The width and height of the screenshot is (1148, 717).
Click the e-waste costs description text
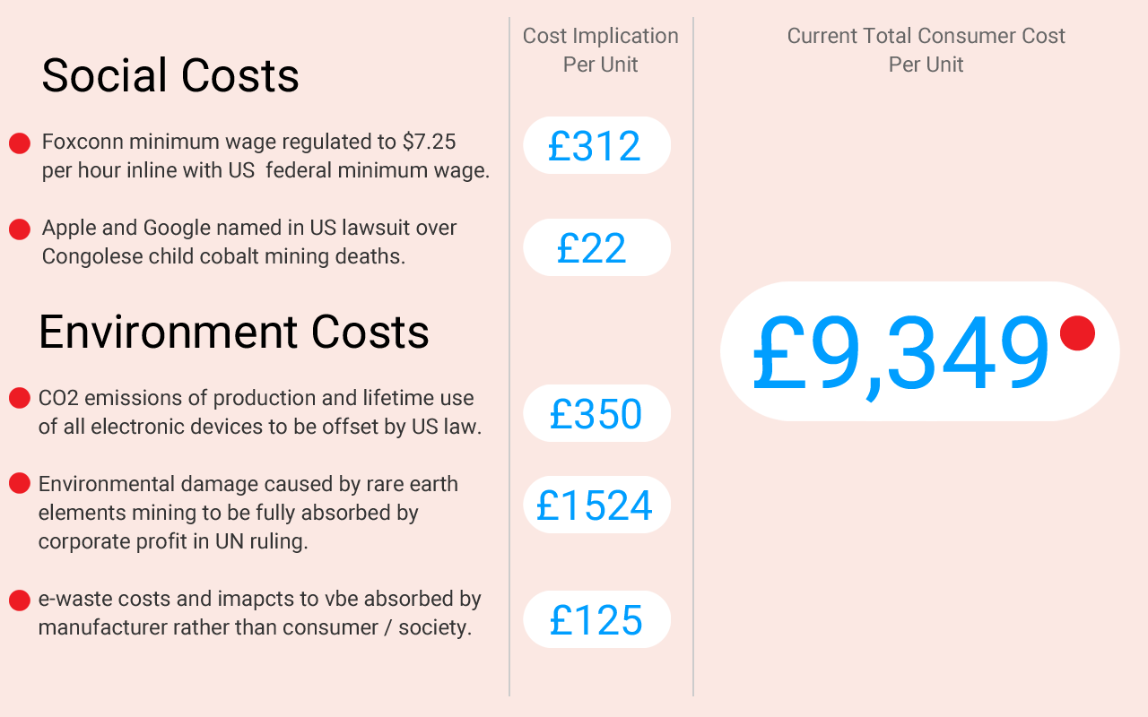point(259,613)
